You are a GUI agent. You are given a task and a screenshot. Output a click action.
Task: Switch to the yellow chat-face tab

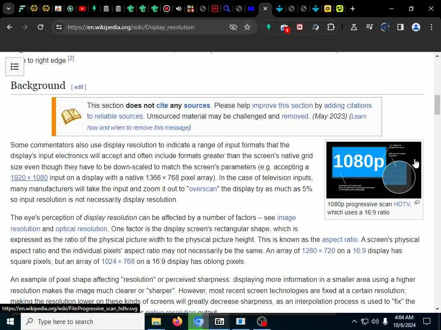pyautogui.click(x=328, y=9)
